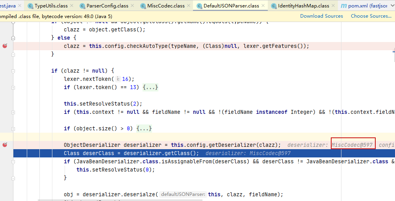Click the ParserConfig.class file icon
The width and height of the screenshot is (395, 201).
82,6
